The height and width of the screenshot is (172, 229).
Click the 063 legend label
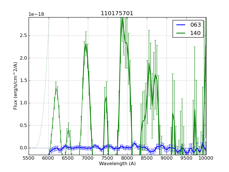(196, 25)
